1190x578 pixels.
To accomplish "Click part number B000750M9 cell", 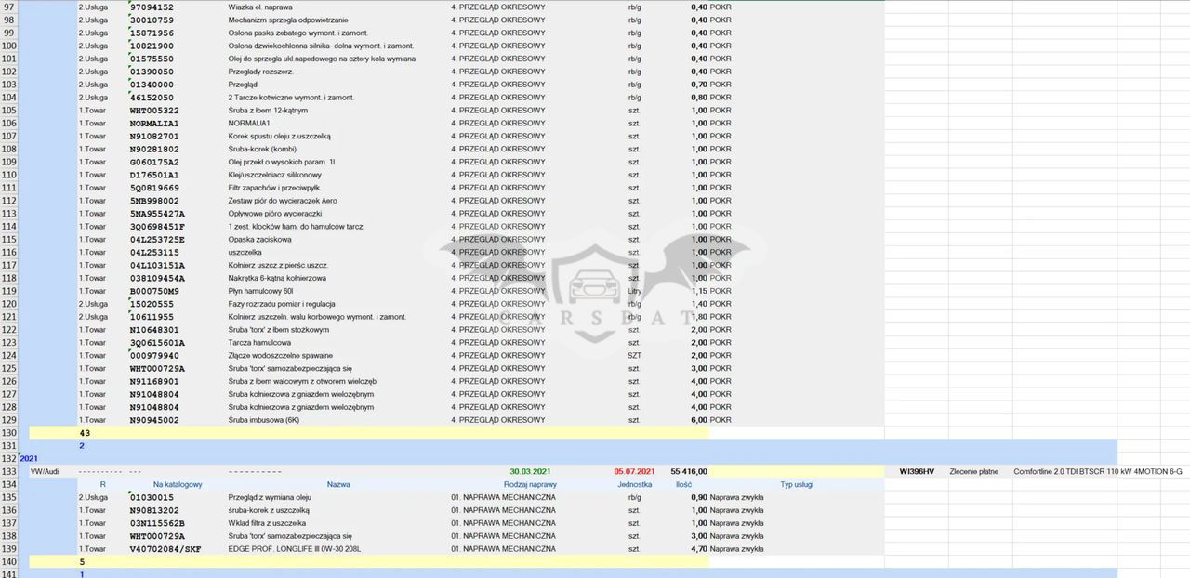I will [154, 291].
